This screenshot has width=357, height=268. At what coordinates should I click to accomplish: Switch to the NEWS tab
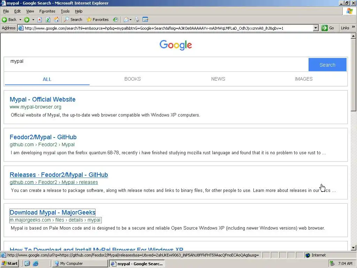tap(218, 79)
